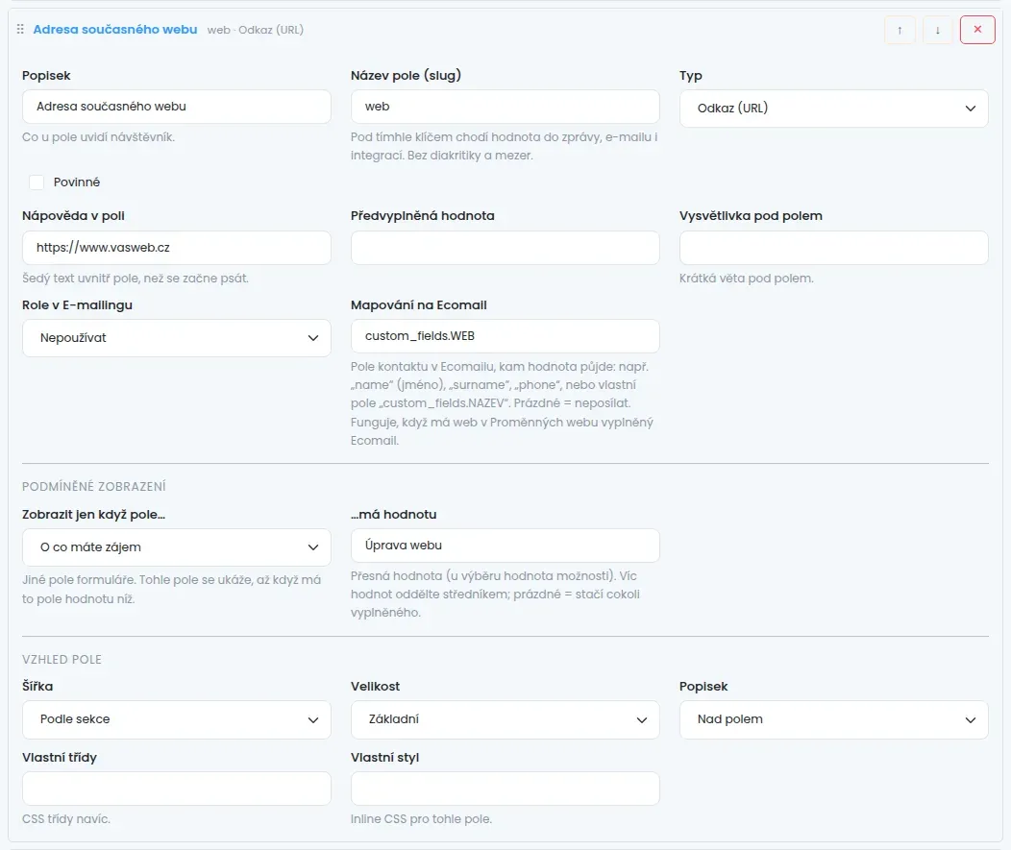Focus the Vysvětlivka pod polem input

833,248
